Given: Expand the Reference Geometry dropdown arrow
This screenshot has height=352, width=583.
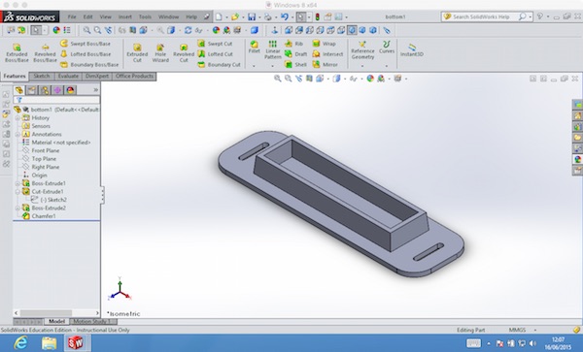Looking at the screenshot, I should point(362,66).
